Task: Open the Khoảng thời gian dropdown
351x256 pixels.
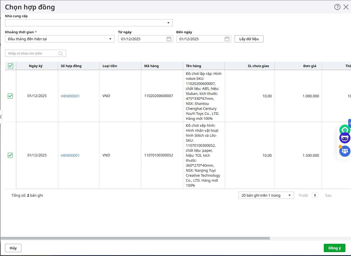Action: point(110,39)
